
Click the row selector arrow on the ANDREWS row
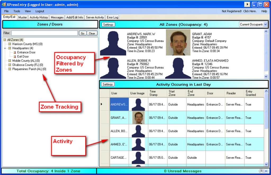[102, 104]
